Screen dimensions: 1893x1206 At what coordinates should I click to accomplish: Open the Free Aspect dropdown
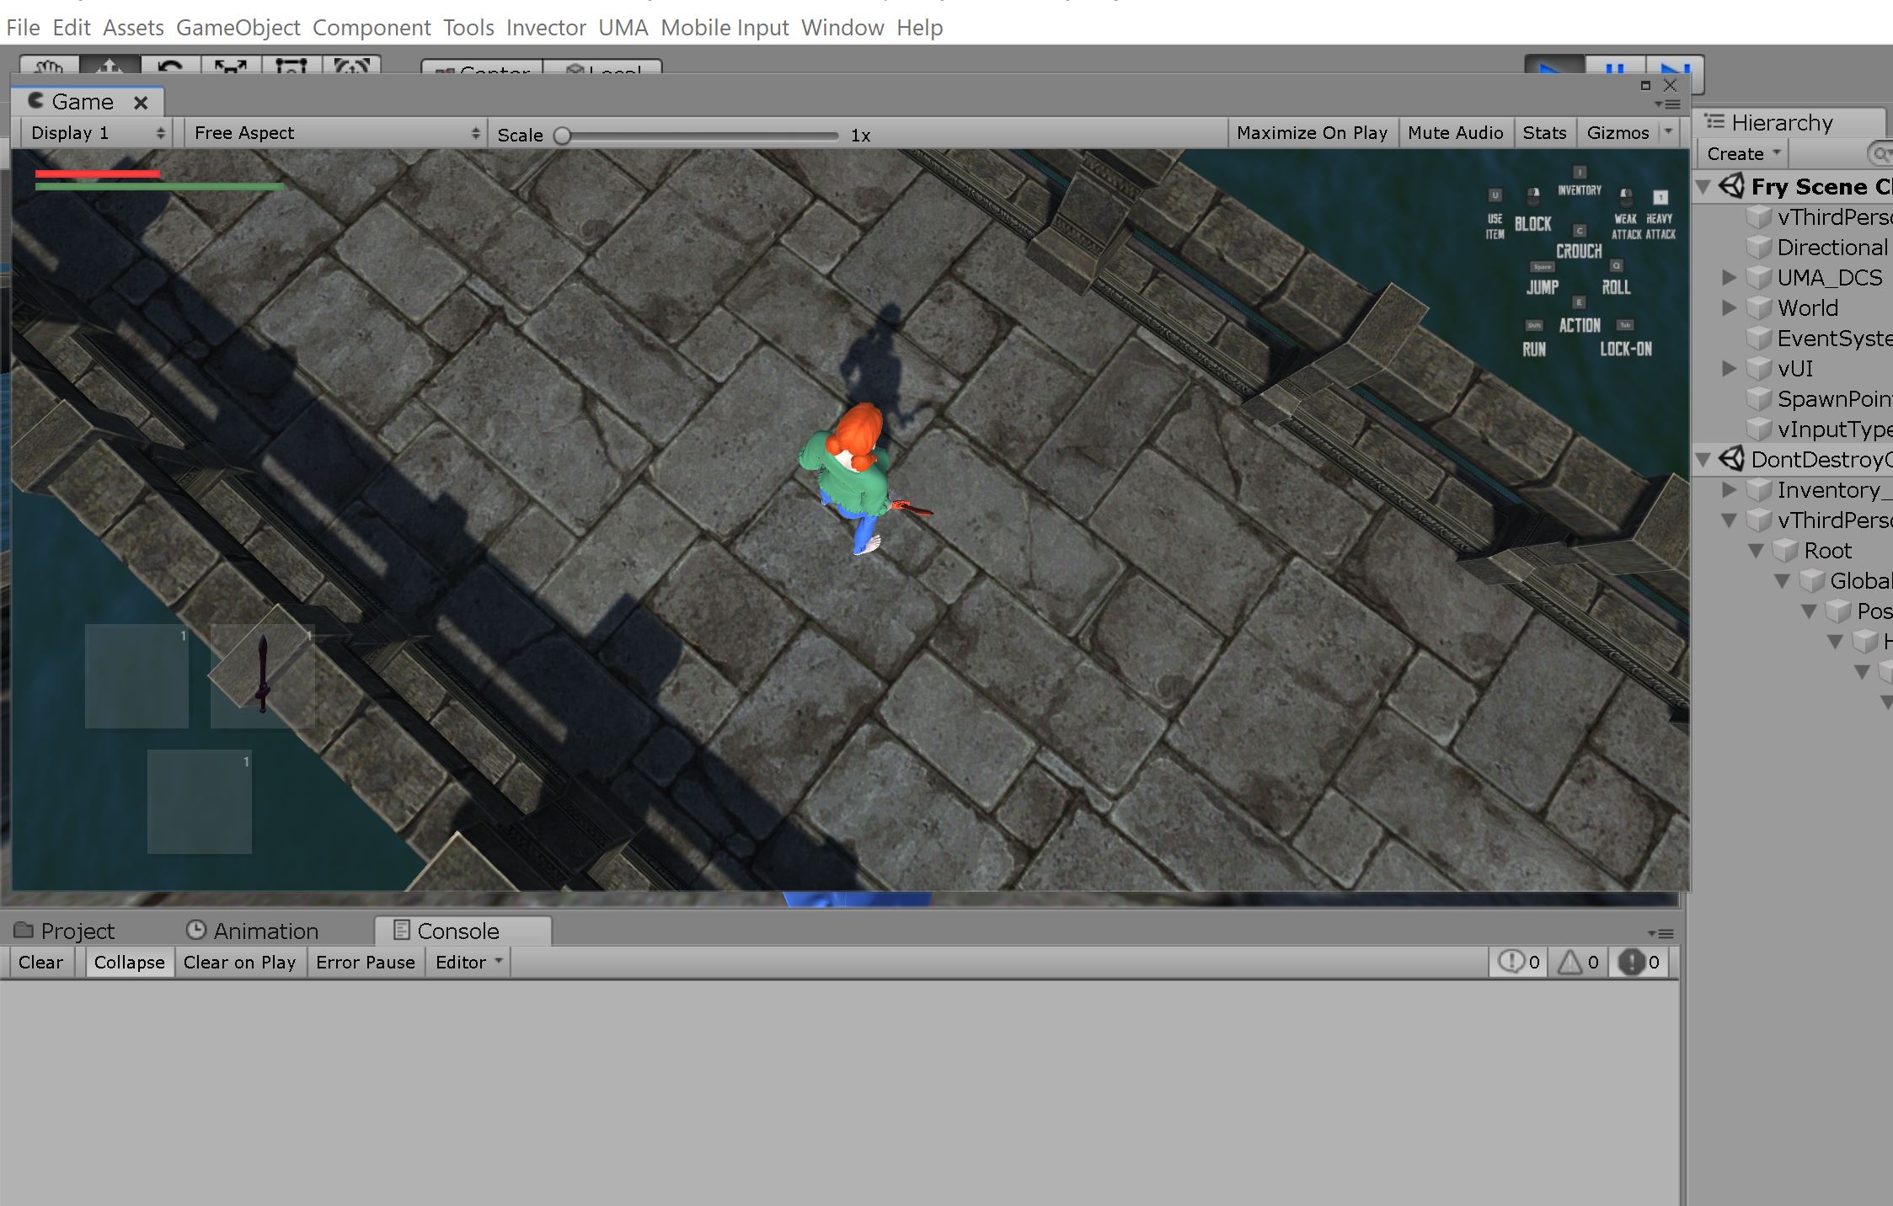point(336,133)
